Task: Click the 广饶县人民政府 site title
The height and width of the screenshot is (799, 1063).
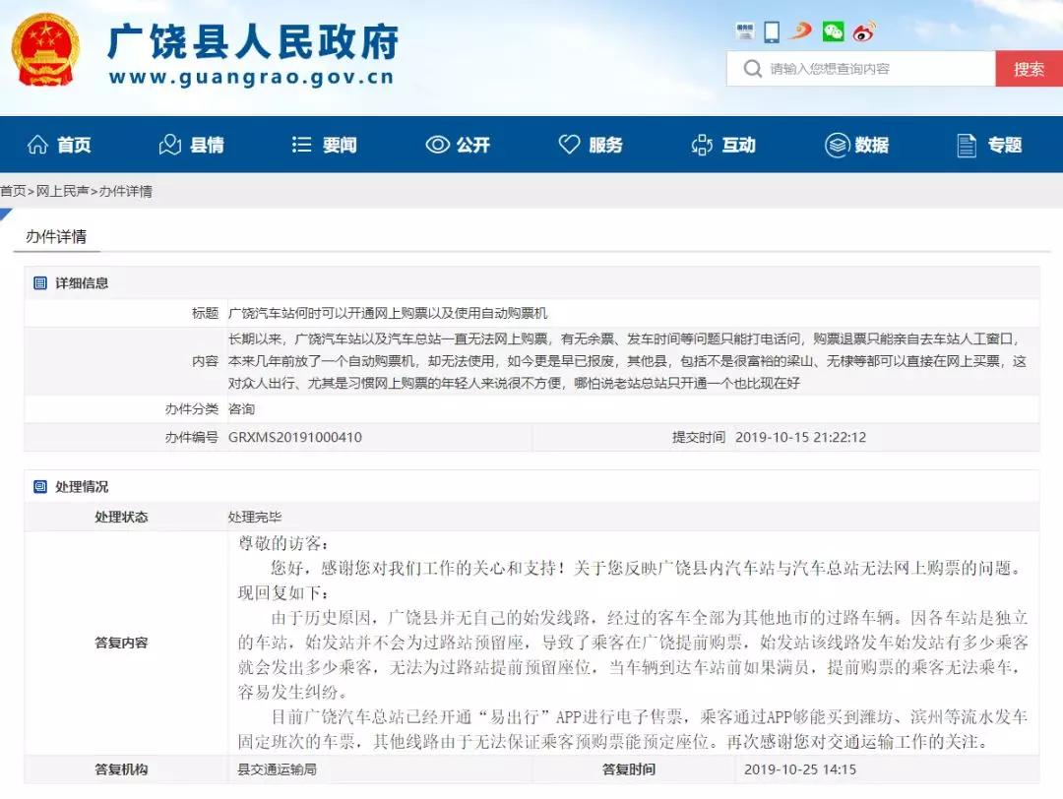Action: coord(253,41)
